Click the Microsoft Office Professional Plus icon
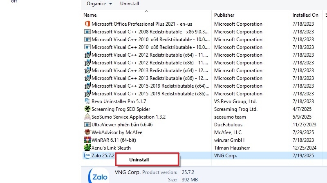 pos(87,24)
